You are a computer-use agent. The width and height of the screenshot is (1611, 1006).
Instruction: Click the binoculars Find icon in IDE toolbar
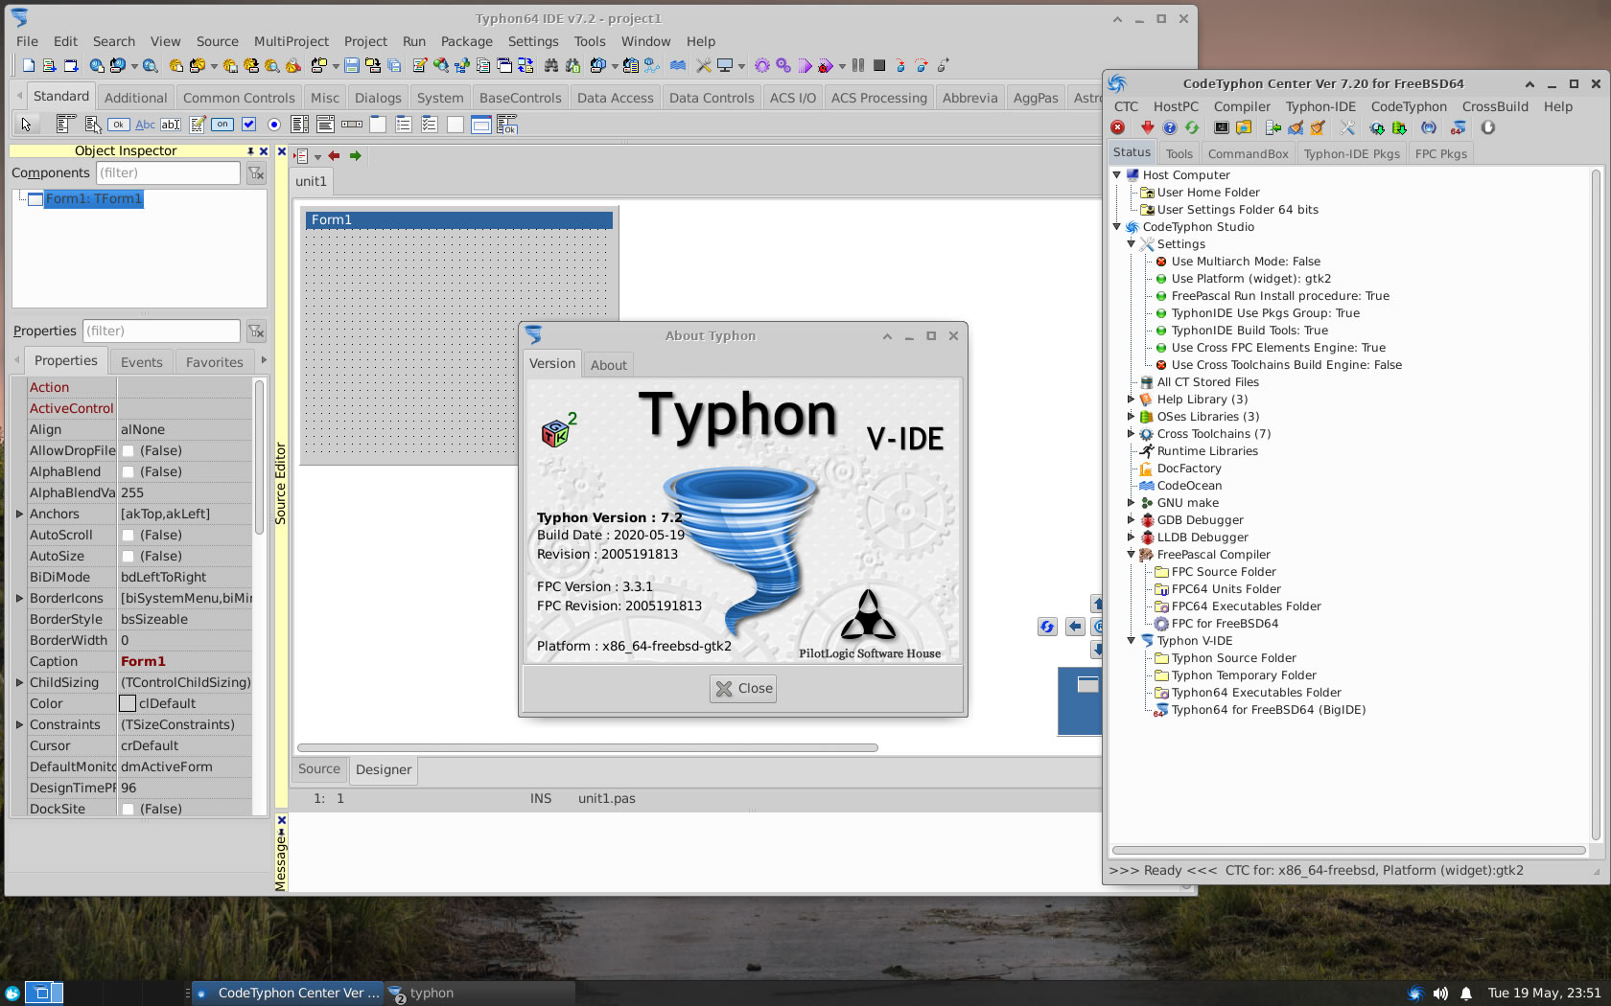point(551,65)
